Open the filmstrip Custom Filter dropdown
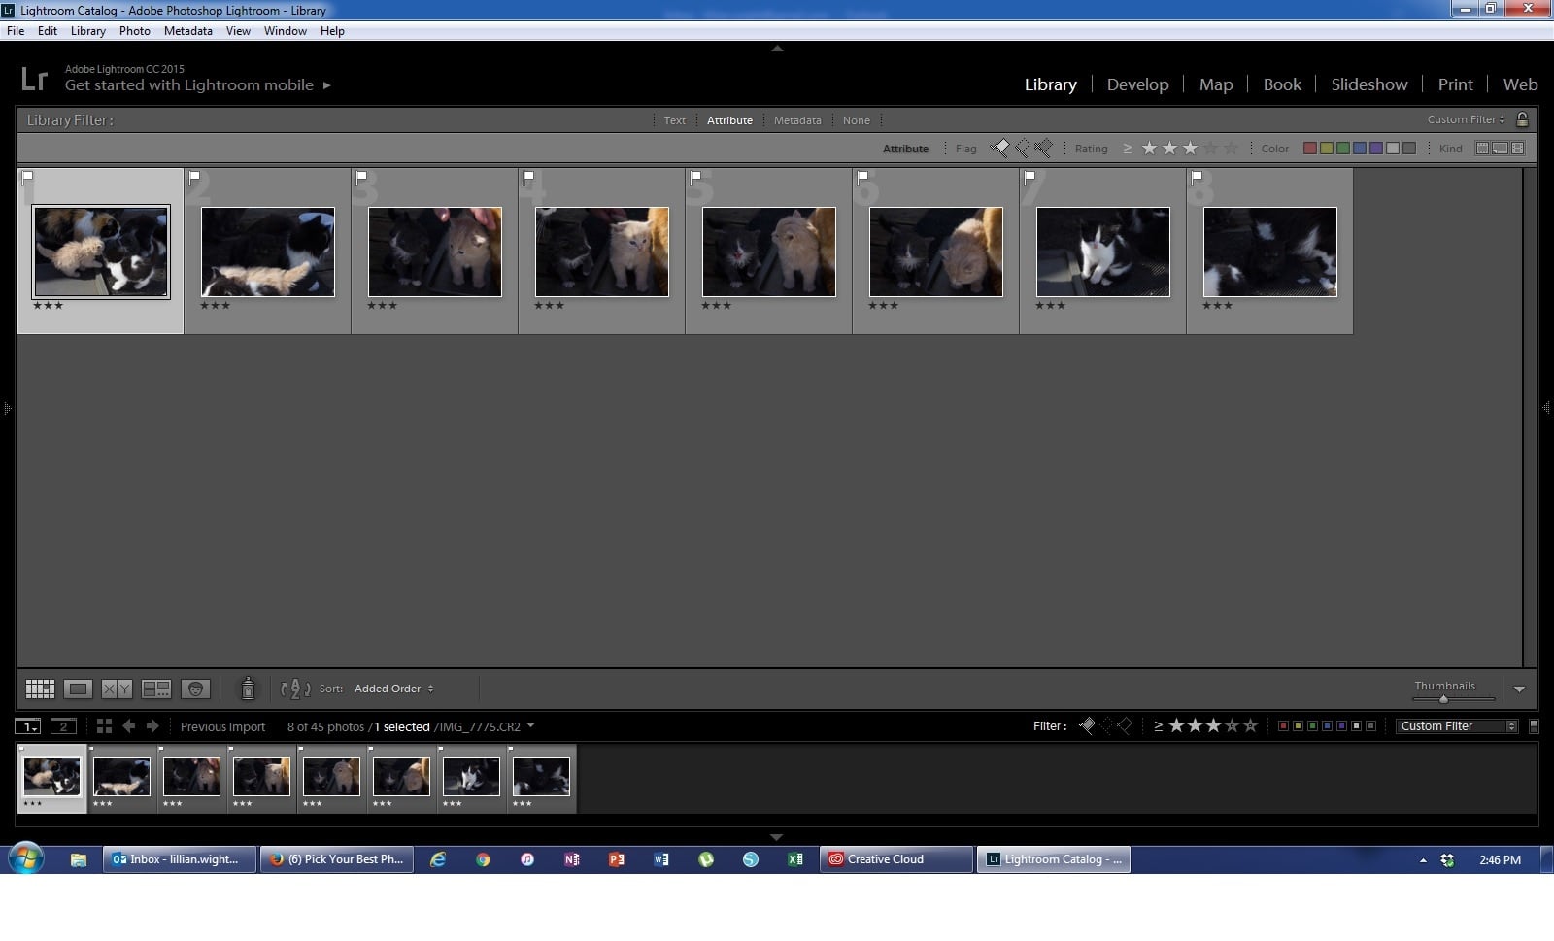Viewport: 1554px width, 941px height. [1457, 726]
